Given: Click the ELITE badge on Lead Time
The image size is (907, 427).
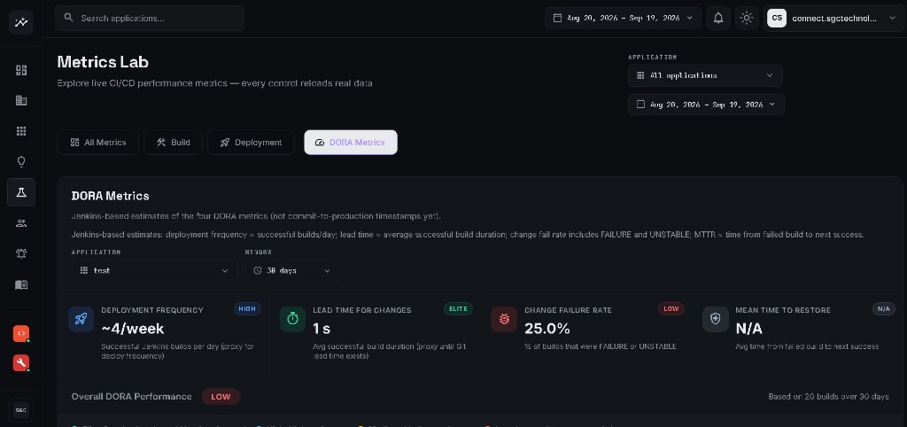Looking at the screenshot, I should pos(458,309).
